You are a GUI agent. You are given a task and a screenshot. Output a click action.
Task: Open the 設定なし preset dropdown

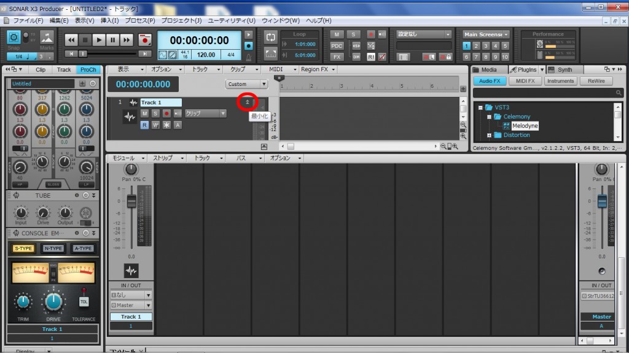[424, 34]
